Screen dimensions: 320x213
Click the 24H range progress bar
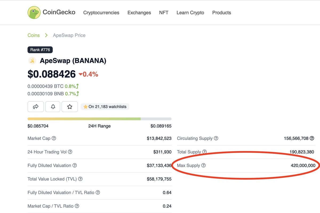(99, 119)
